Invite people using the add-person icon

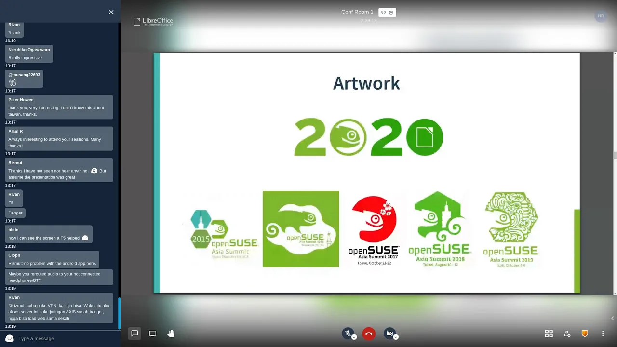click(567, 334)
